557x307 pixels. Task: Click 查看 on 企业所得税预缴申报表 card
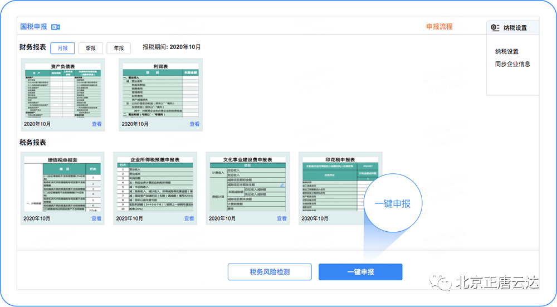189,218
